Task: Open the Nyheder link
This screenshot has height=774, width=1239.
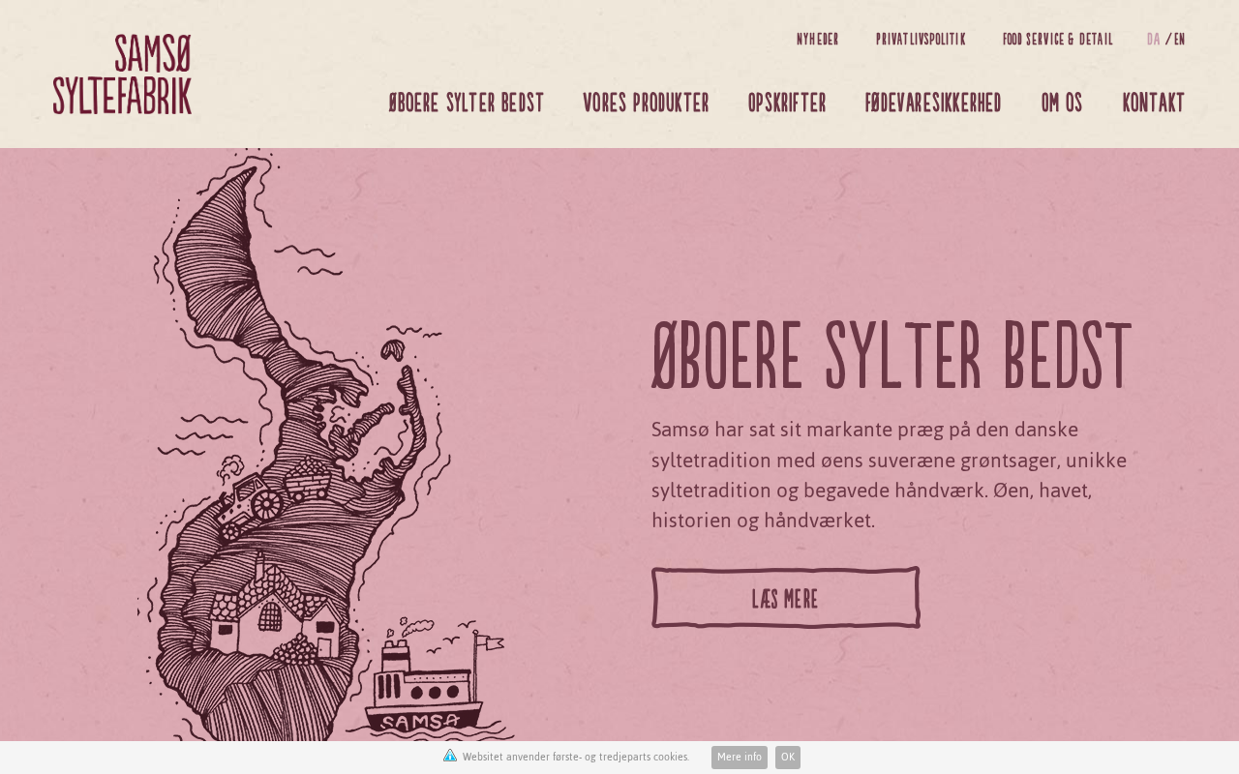Action: pos(818,40)
